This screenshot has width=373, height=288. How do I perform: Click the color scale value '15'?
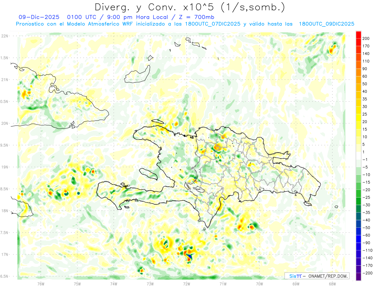tap(365, 129)
